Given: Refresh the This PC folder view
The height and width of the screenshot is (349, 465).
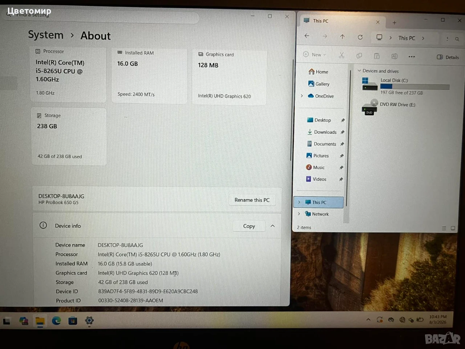Looking at the screenshot, I should coord(360,37).
